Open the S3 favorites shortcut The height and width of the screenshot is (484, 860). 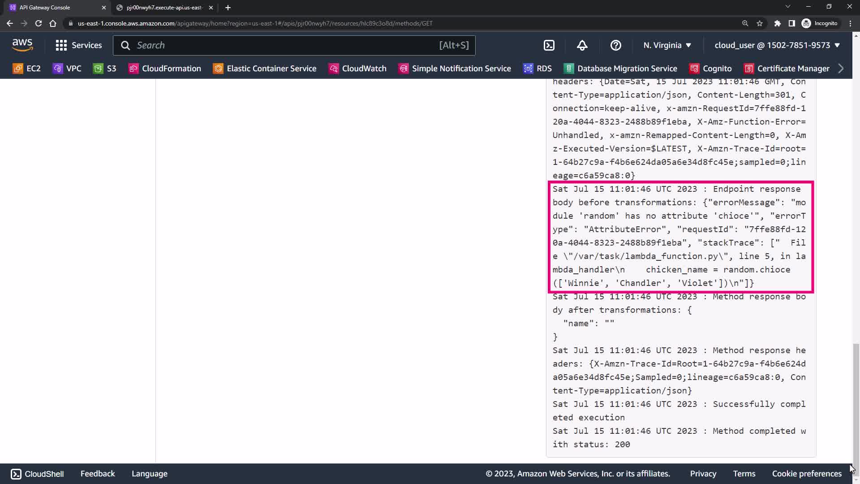pyautogui.click(x=105, y=69)
